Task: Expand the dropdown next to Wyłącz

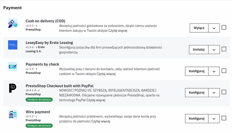Action: (x=214, y=28)
